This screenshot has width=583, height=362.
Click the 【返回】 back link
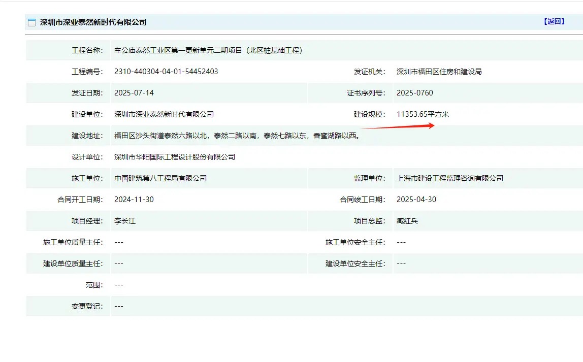tap(554, 21)
